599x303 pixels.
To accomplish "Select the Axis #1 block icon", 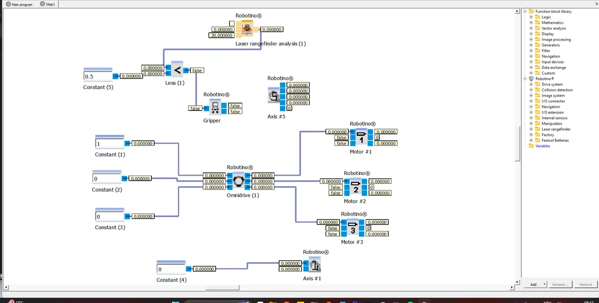I will 314,265.
